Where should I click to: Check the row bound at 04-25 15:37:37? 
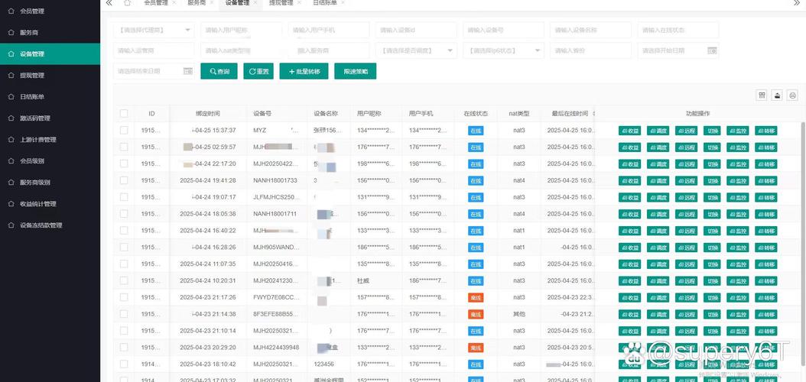point(124,131)
